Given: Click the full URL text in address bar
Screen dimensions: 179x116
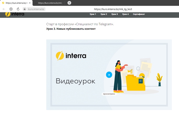Looking at the screenshot, I should [113, 9].
